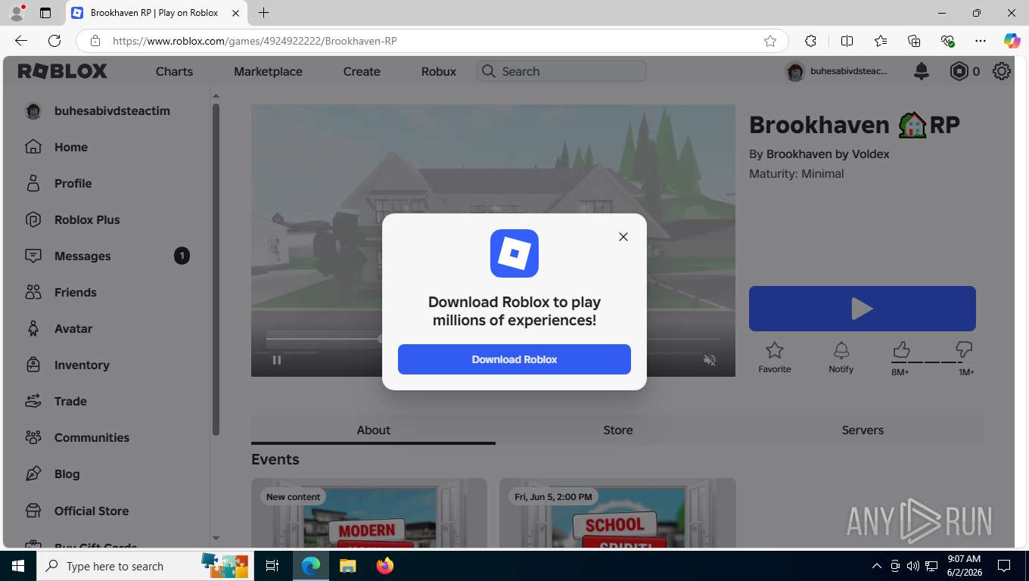
Task: Toggle browser split screen
Action: [847, 41]
